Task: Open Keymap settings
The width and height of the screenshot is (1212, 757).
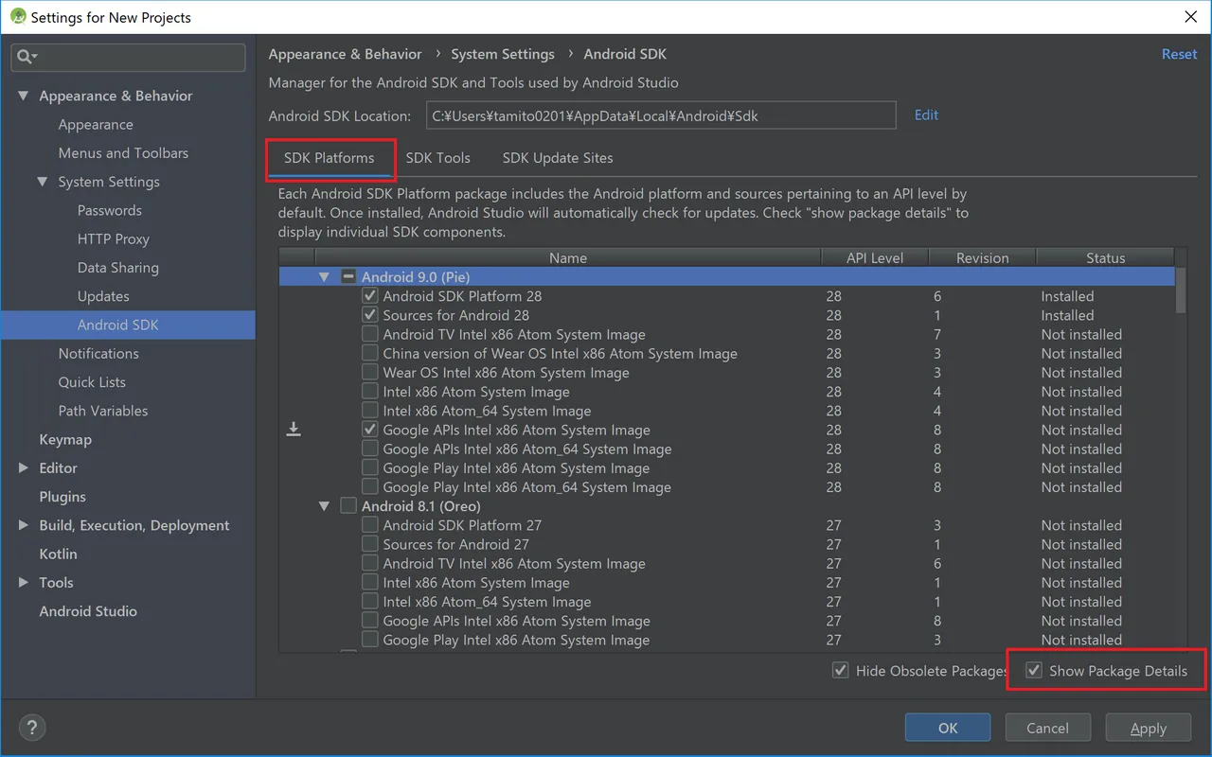Action: pyautogui.click(x=65, y=439)
